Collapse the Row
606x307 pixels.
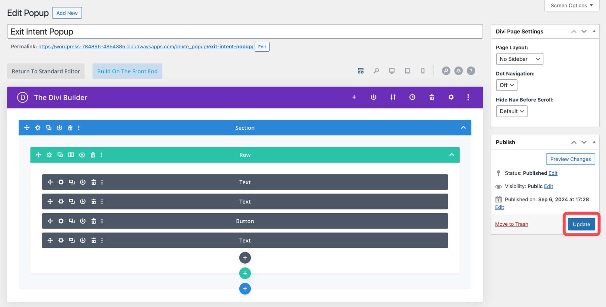pyautogui.click(x=451, y=155)
